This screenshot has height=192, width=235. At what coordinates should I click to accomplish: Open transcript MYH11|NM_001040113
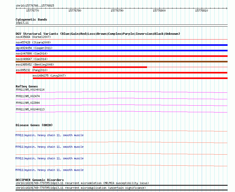click(x=30, y=110)
